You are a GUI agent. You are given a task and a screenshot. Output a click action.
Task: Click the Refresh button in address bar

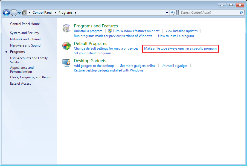tap(173, 13)
